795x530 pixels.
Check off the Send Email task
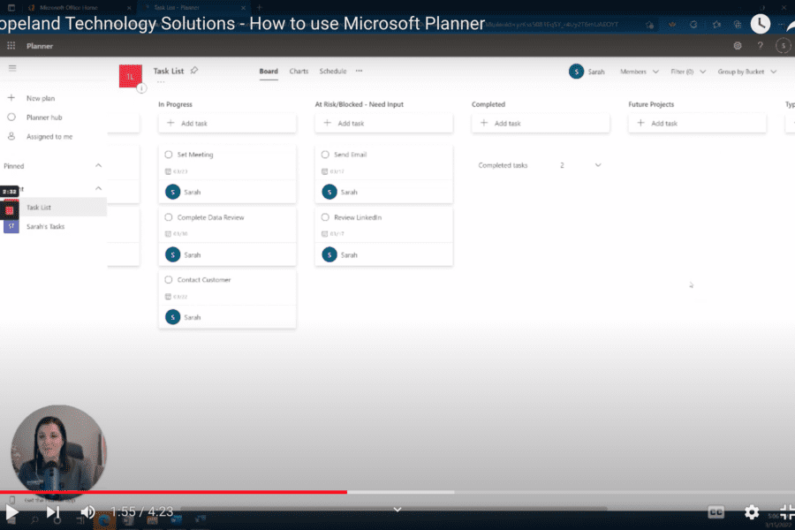click(x=324, y=154)
